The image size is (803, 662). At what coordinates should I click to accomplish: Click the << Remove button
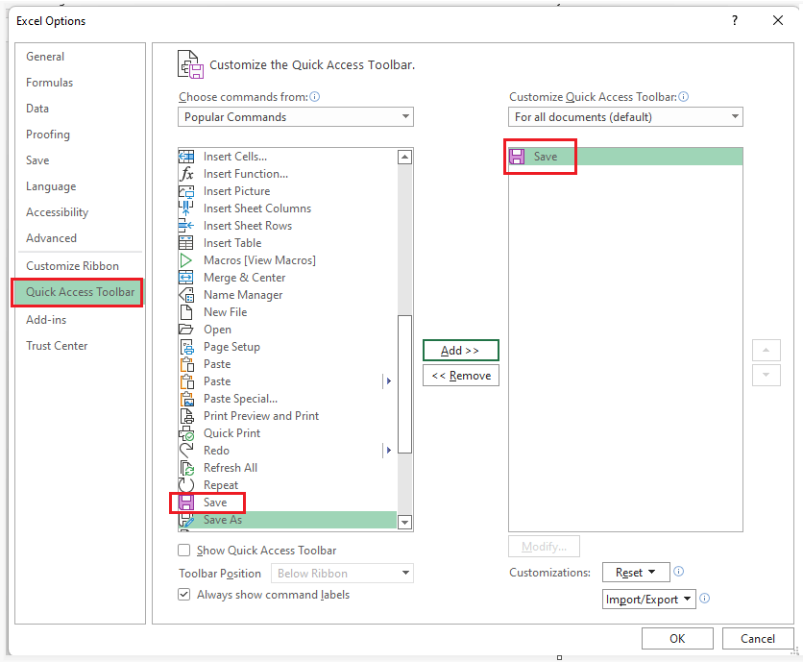click(x=460, y=376)
